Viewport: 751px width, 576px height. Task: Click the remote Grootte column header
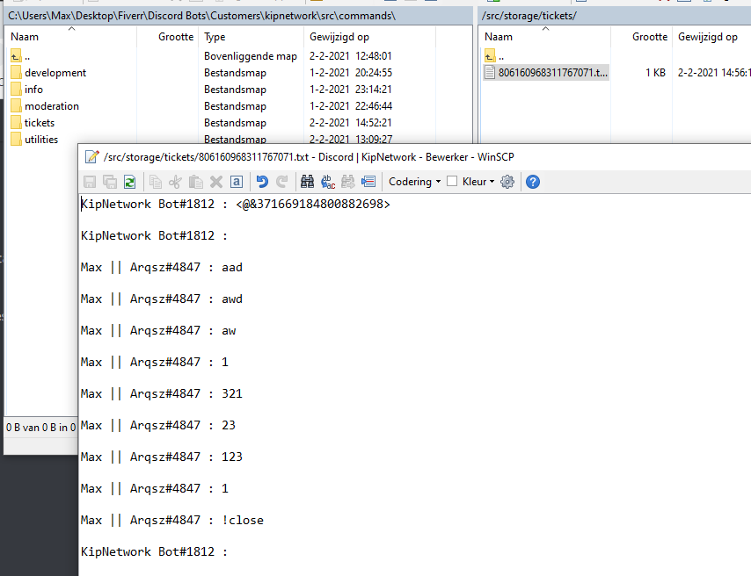pyautogui.click(x=649, y=37)
